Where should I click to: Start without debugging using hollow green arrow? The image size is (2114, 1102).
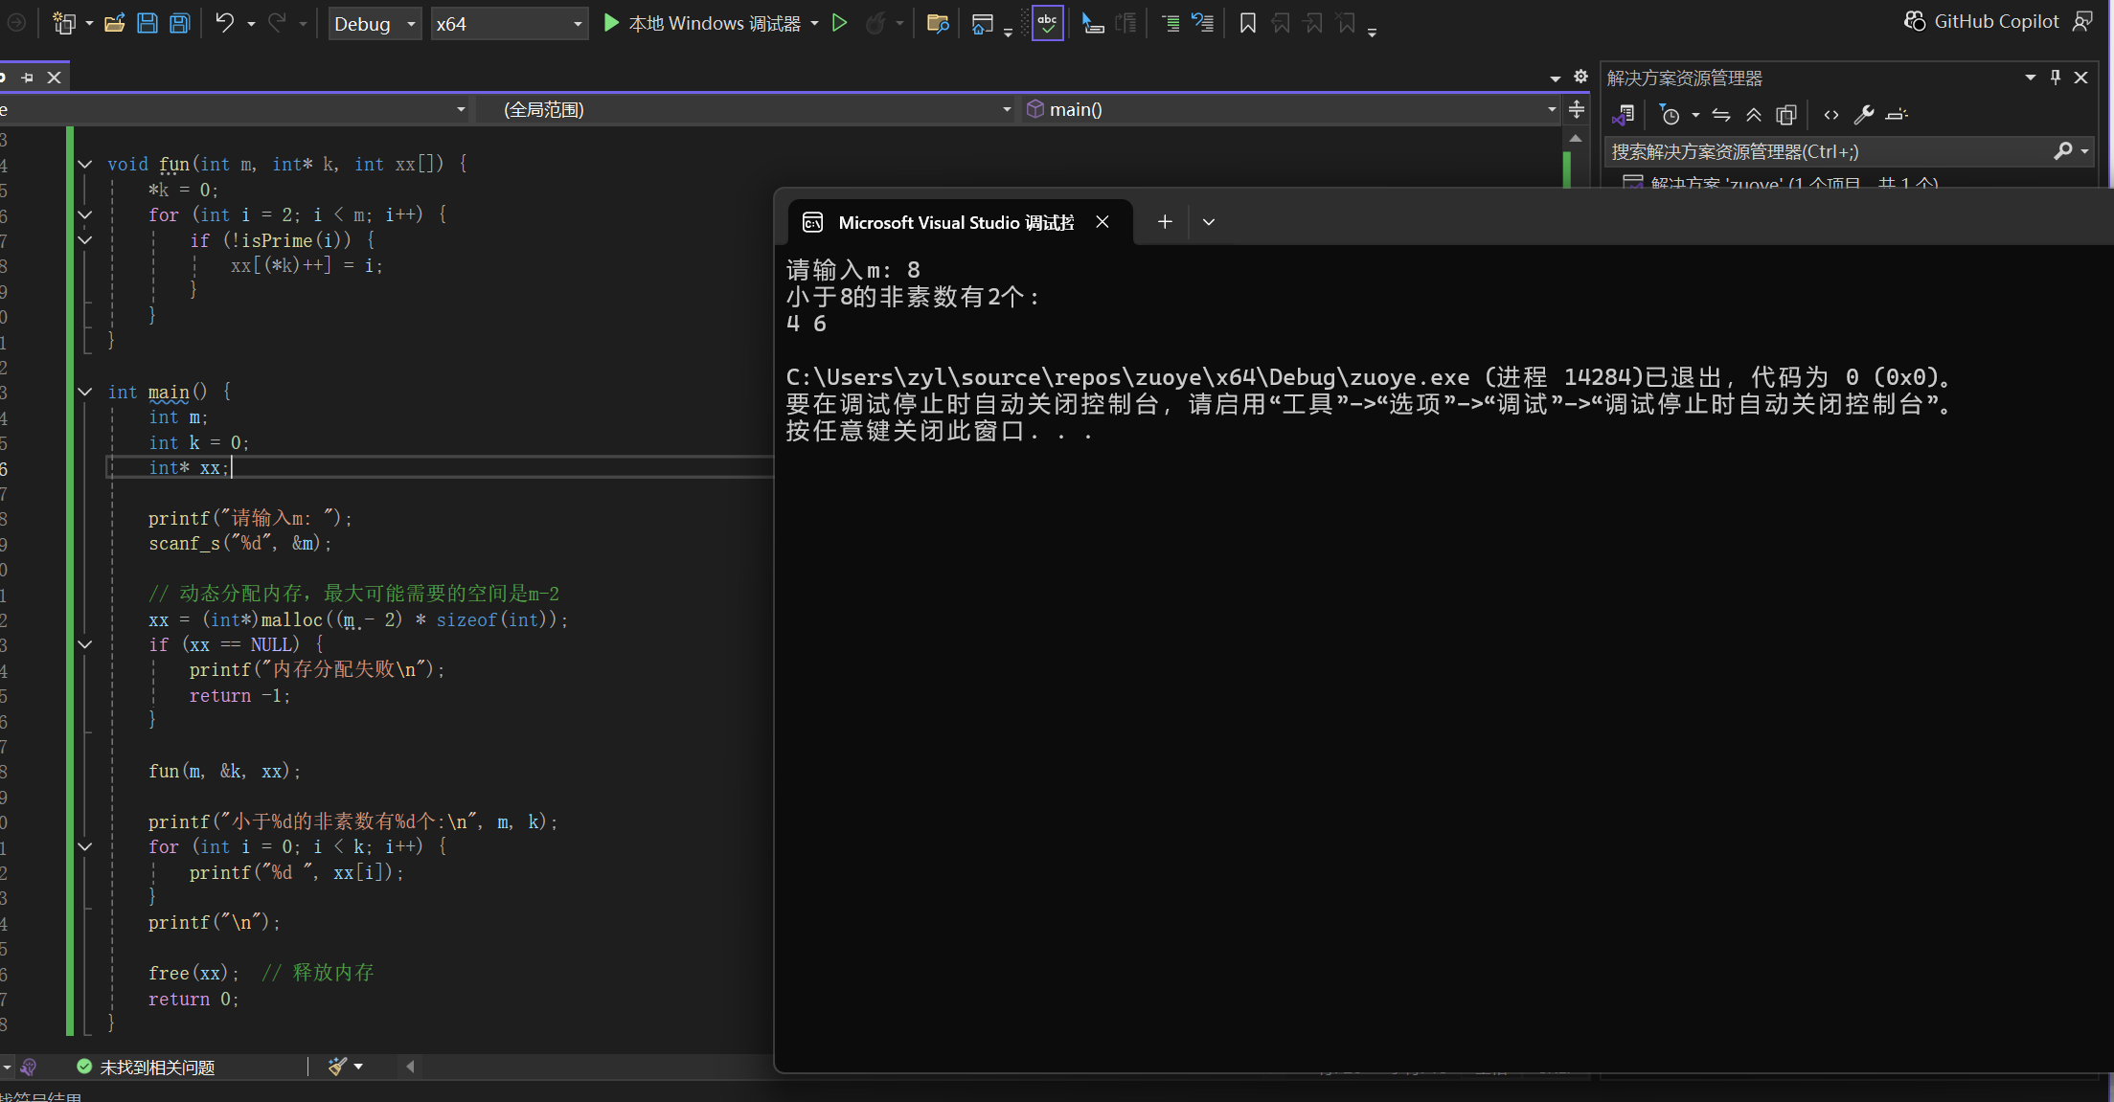[839, 23]
